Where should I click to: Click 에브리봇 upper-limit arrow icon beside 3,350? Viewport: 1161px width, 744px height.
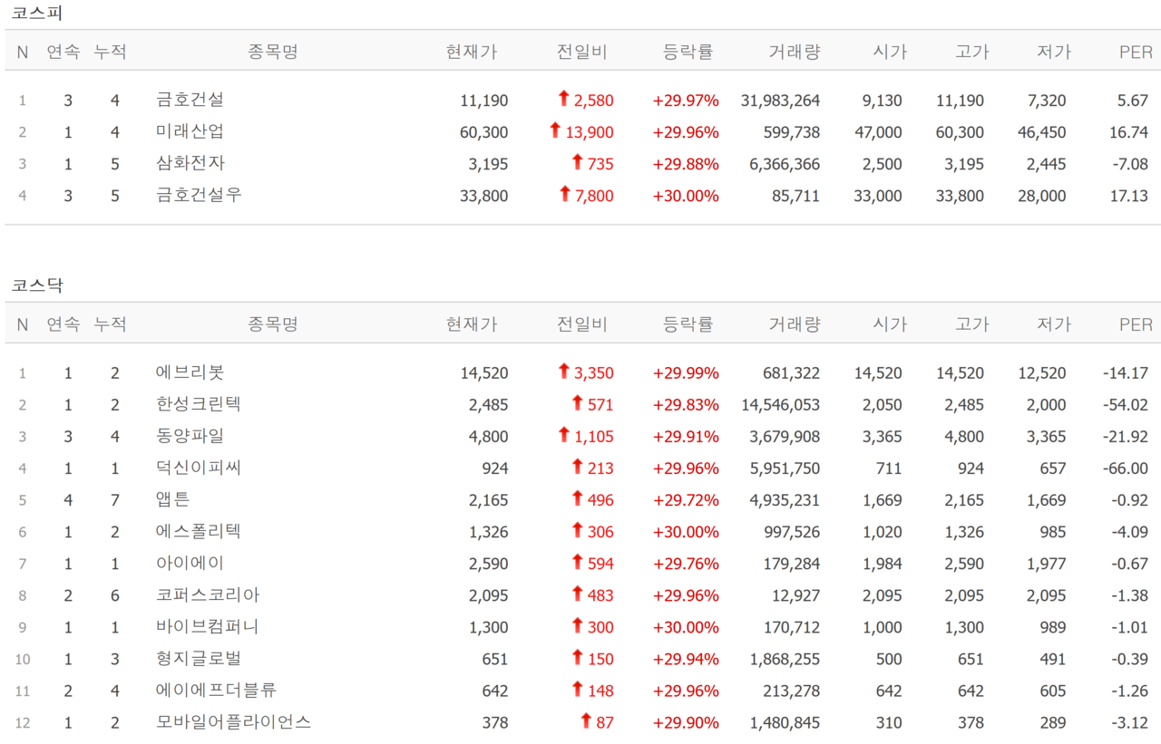click(563, 371)
